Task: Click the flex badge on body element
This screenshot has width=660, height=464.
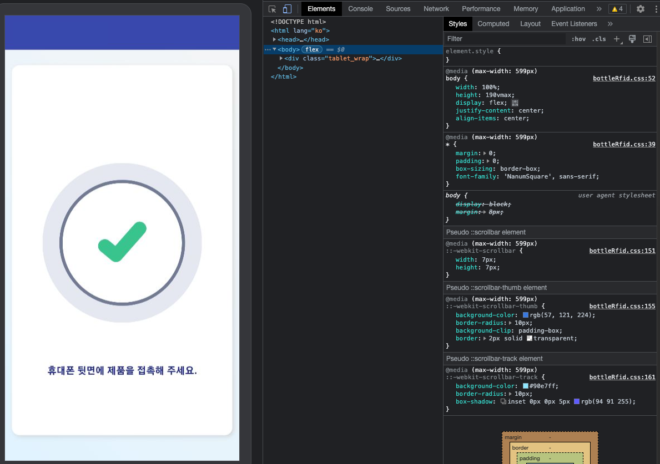Action: pyautogui.click(x=312, y=49)
